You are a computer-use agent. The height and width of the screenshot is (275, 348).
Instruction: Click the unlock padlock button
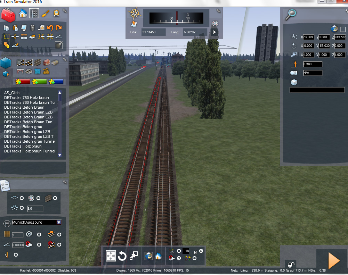pos(291,264)
